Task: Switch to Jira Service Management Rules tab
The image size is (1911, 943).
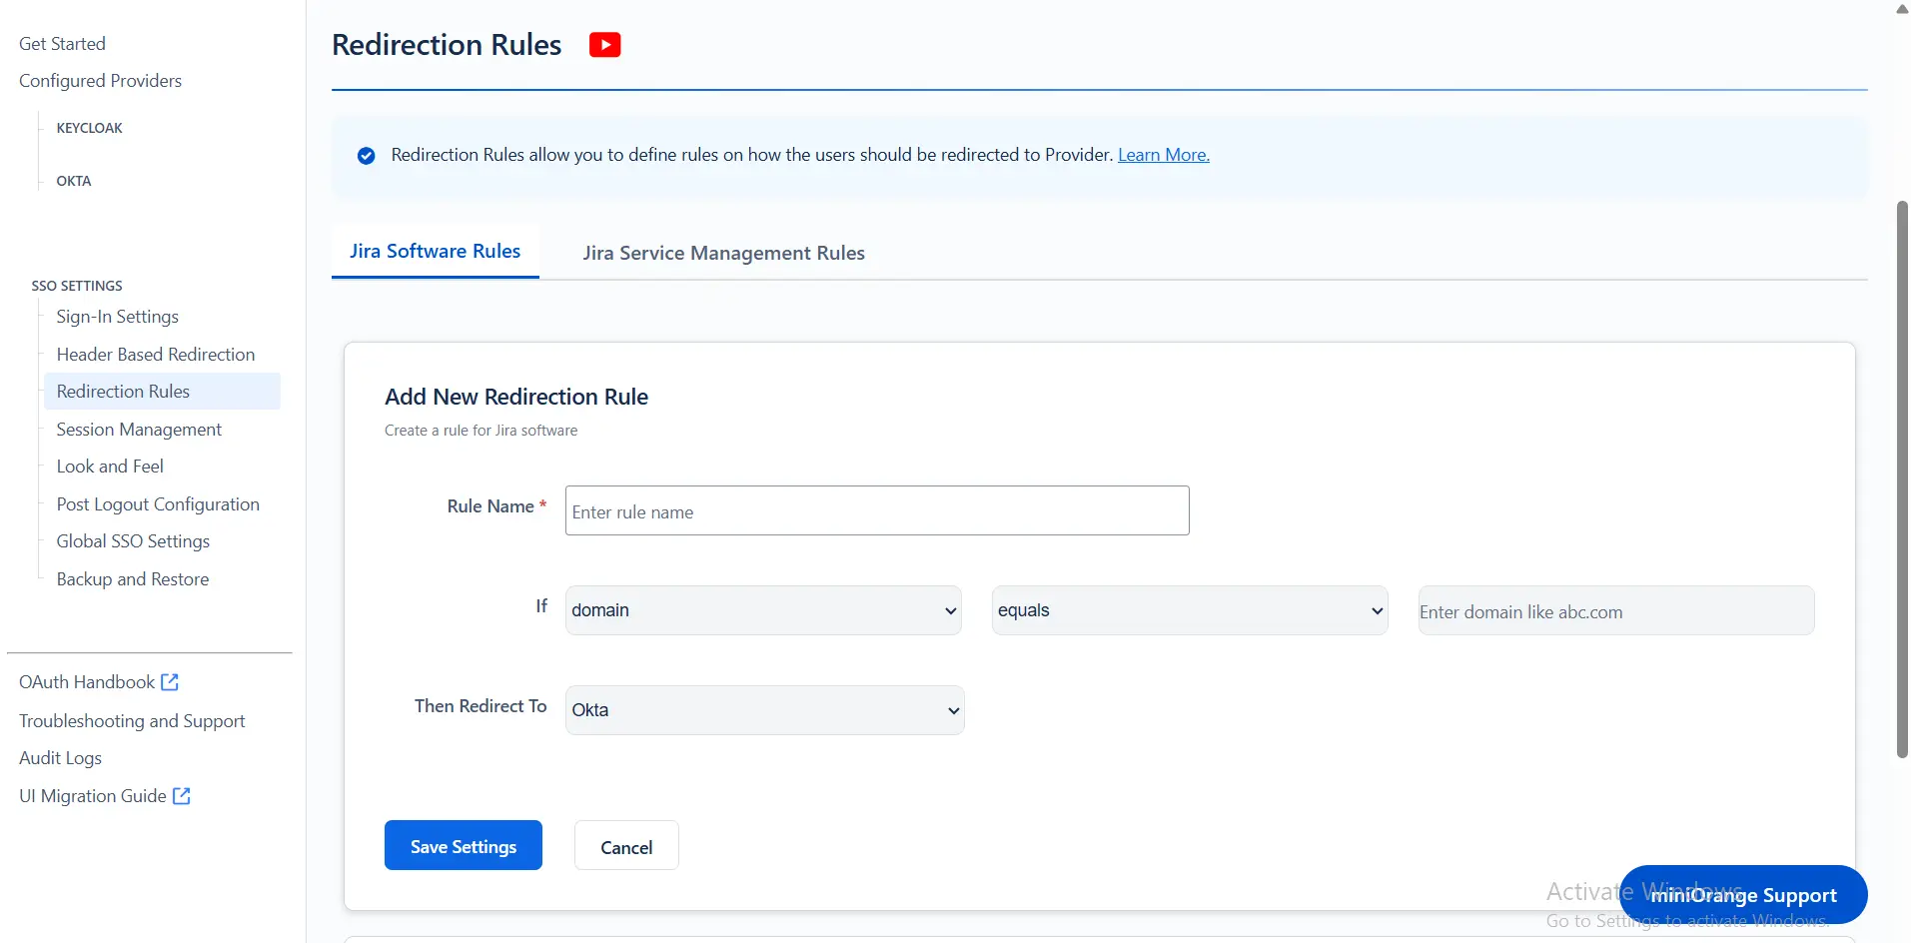Action: 724,254
